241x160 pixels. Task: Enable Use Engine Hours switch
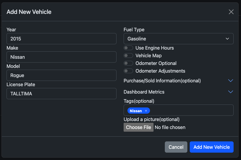pos(128,48)
